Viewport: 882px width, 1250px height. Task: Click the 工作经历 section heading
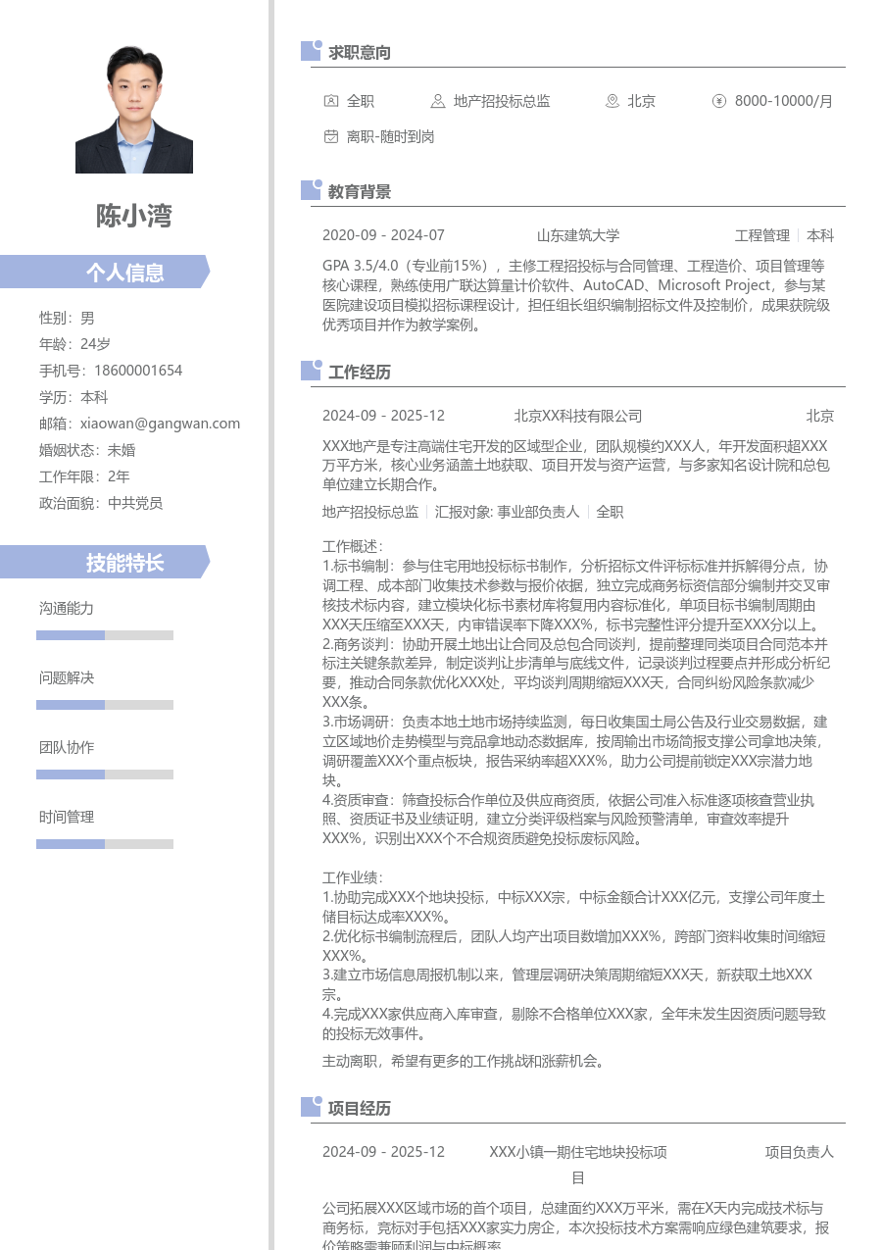[x=360, y=372]
